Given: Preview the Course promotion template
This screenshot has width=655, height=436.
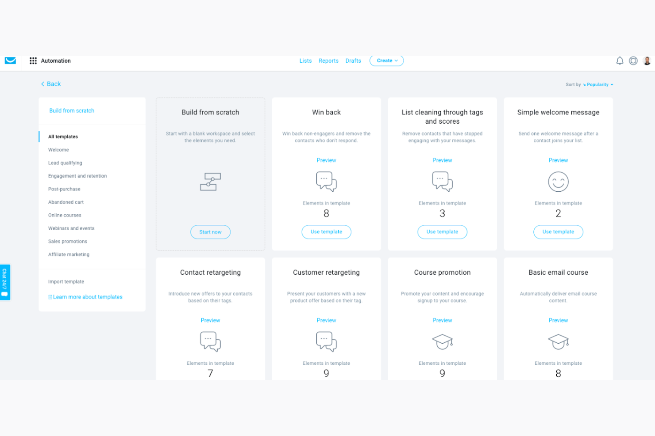Looking at the screenshot, I should coord(443,320).
